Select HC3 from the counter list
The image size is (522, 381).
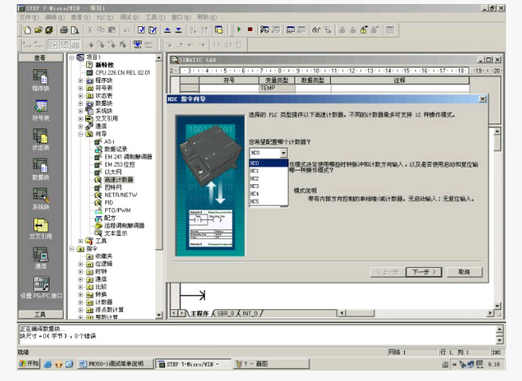click(256, 186)
